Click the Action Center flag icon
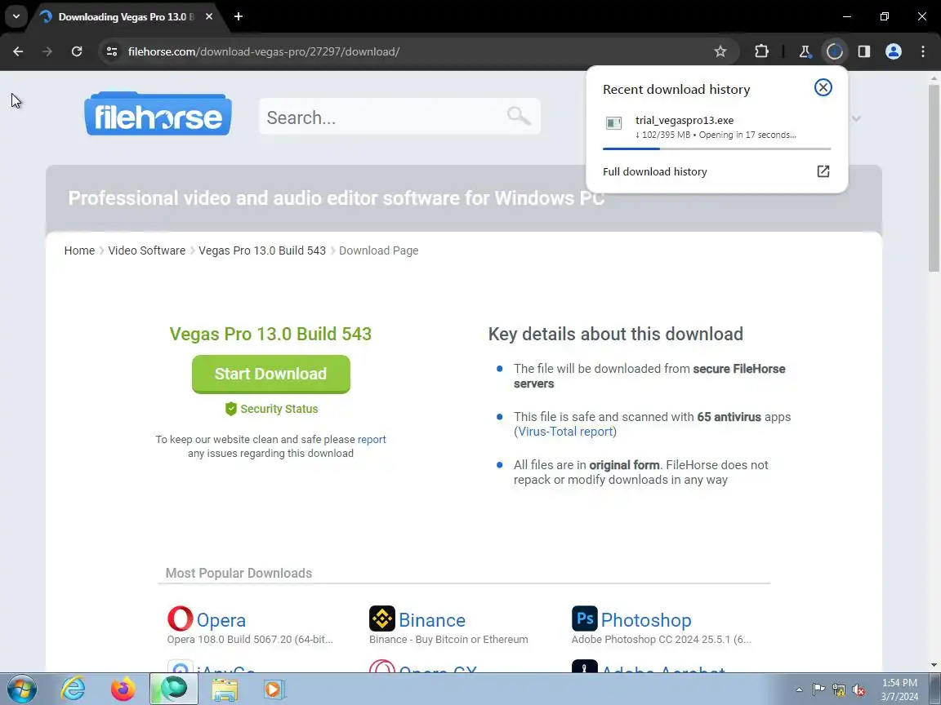Screen dimensions: 941x705 (x=818, y=690)
